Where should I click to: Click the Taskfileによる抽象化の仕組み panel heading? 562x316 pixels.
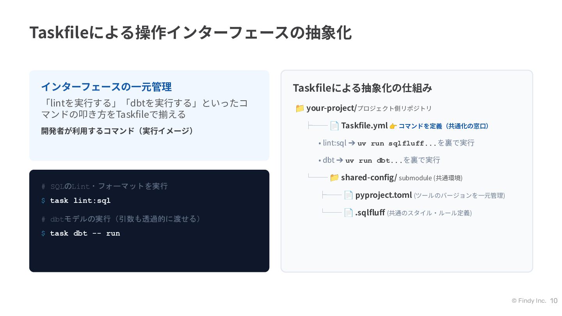point(363,88)
